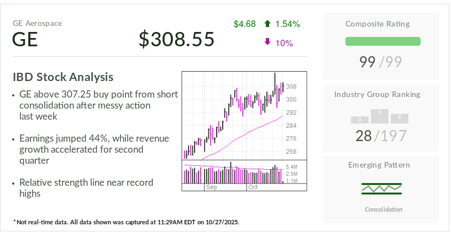Viewport: 451px width, 237px height.
Task: Click the Consolidation emerging pattern icon
Action: point(381,188)
